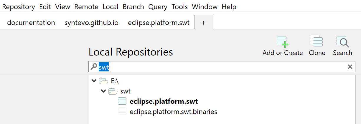The image size is (361, 124).
Task: Open the View menu
Action: tap(63, 6)
